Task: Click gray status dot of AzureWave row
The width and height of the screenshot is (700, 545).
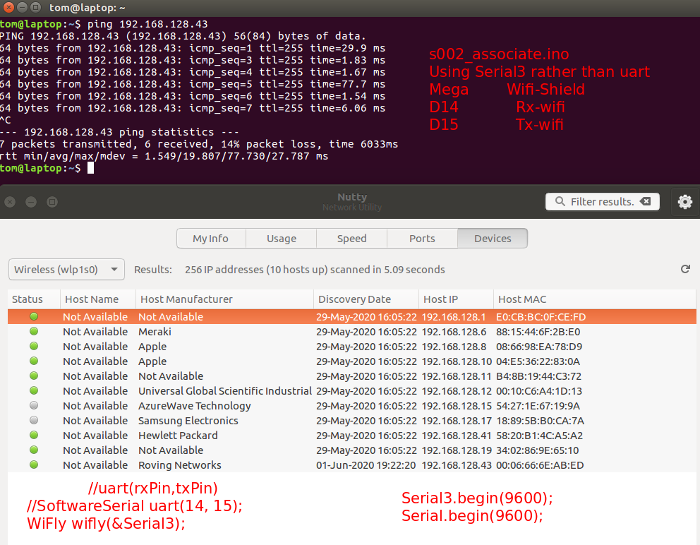Action: (x=34, y=406)
